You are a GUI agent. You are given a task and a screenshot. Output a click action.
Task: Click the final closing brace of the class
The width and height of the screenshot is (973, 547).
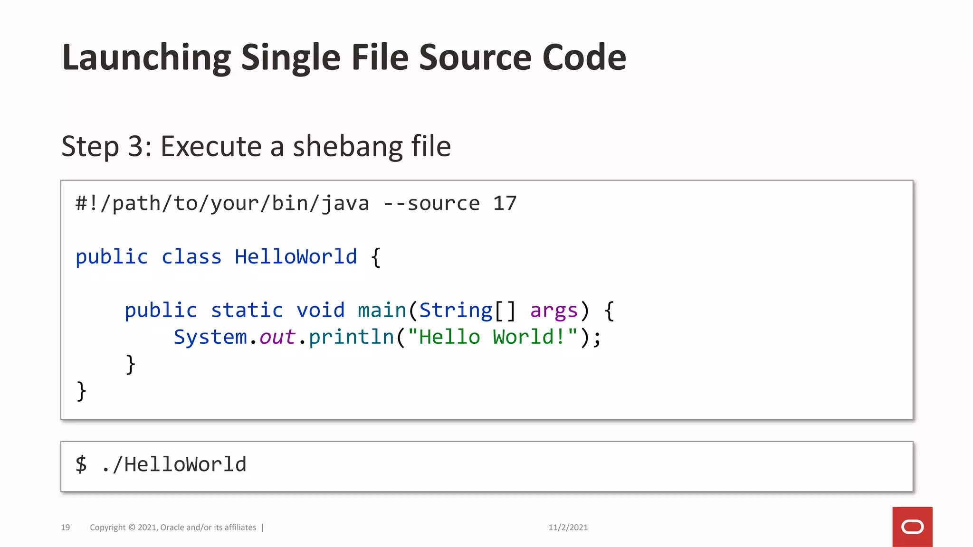tap(81, 391)
